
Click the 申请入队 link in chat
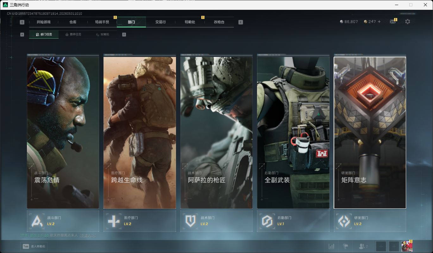tap(88, 236)
